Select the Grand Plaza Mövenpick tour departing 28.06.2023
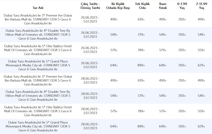 click(38, 126)
